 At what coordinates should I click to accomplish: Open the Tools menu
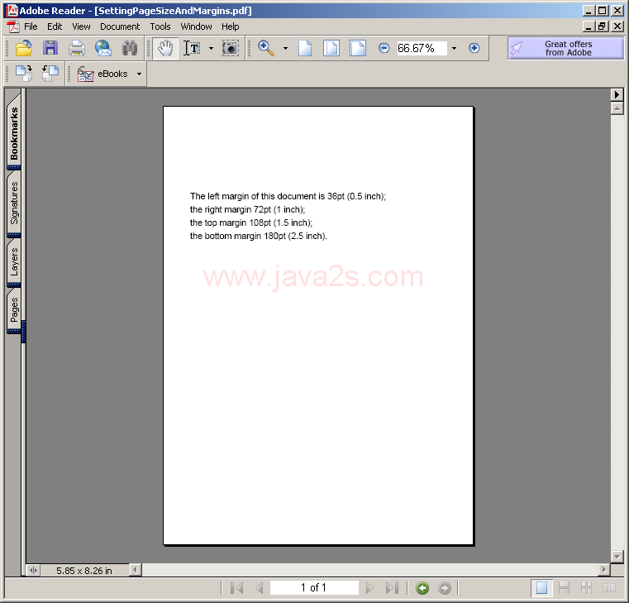[x=160, y=26]
